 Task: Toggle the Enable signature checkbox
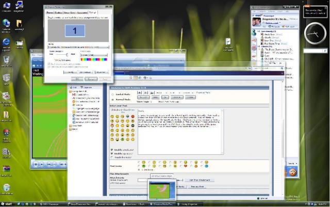(x=112, y=153)
